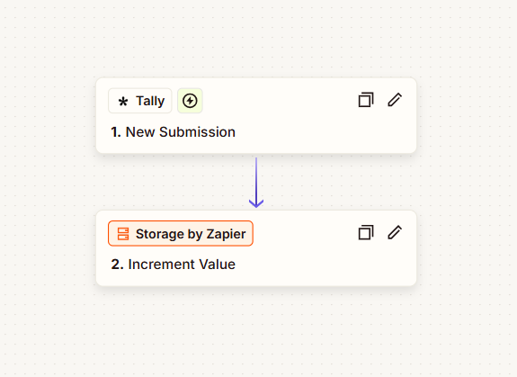Duplicate the Increment Value step
The height and width of the screenshot is (377, 517).
click(x=366, y=232)
